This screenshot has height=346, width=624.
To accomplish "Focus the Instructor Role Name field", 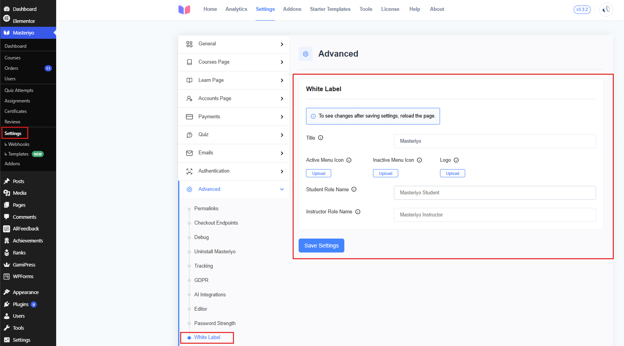I will (x=495, y=215).
